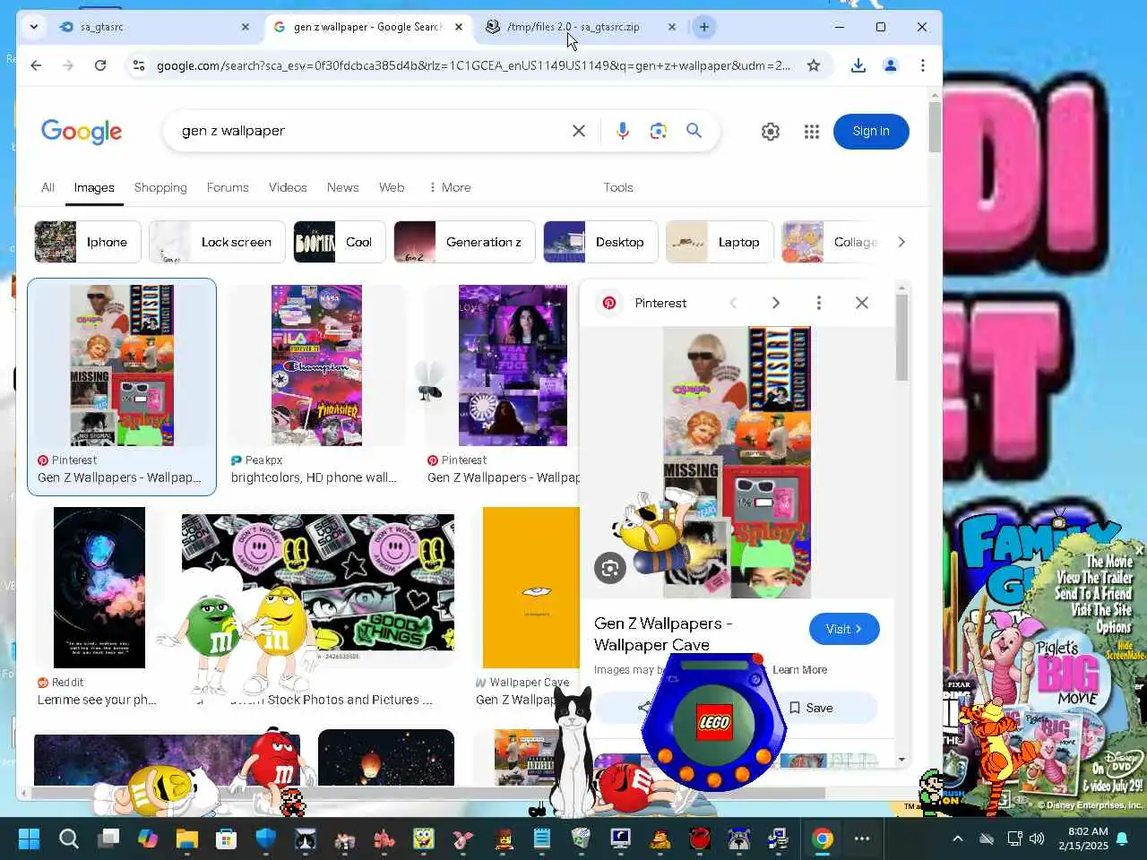This screenshot has height=860, width=1147.
Task: Click the Visit button in preview
Action: coord(844,629)
